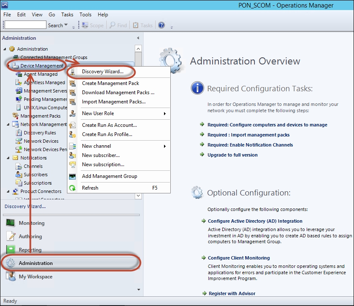This screenshot has height=306, width=354.
Task: Choose Download Management Packs from context menu
Action: click(118, 93)
